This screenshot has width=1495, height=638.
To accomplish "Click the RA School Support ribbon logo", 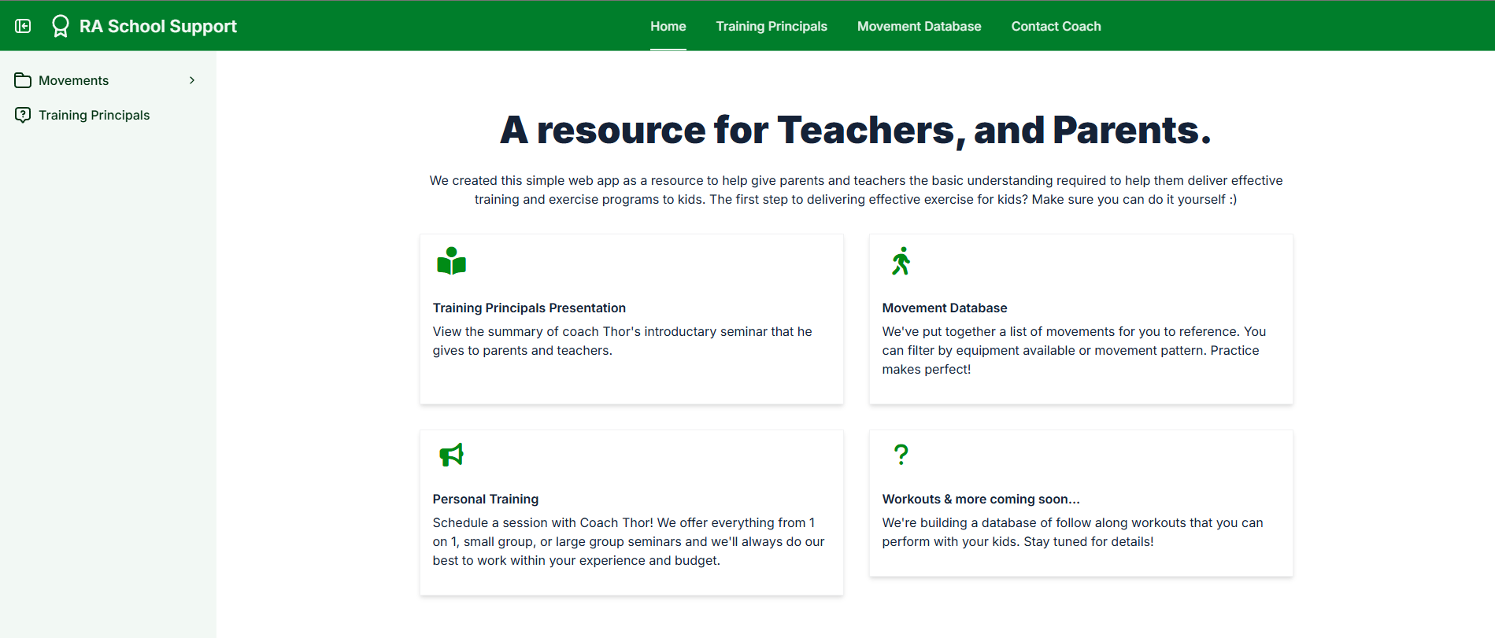I will (60, 26).
